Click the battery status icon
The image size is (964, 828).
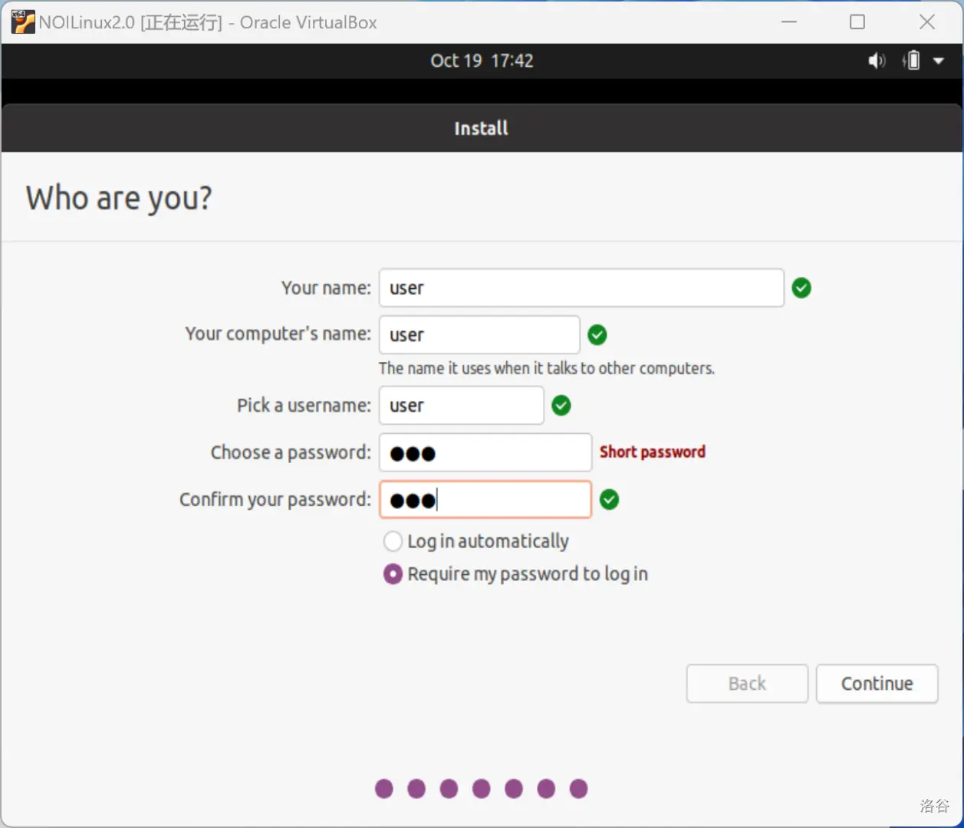pos(912,61)
